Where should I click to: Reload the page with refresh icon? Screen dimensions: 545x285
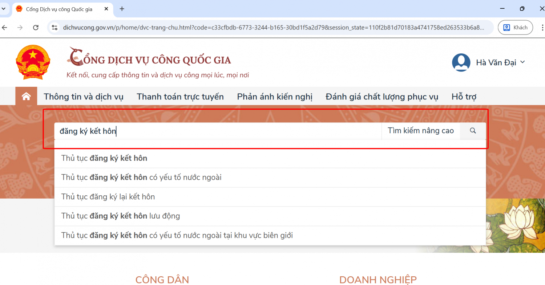36,28
